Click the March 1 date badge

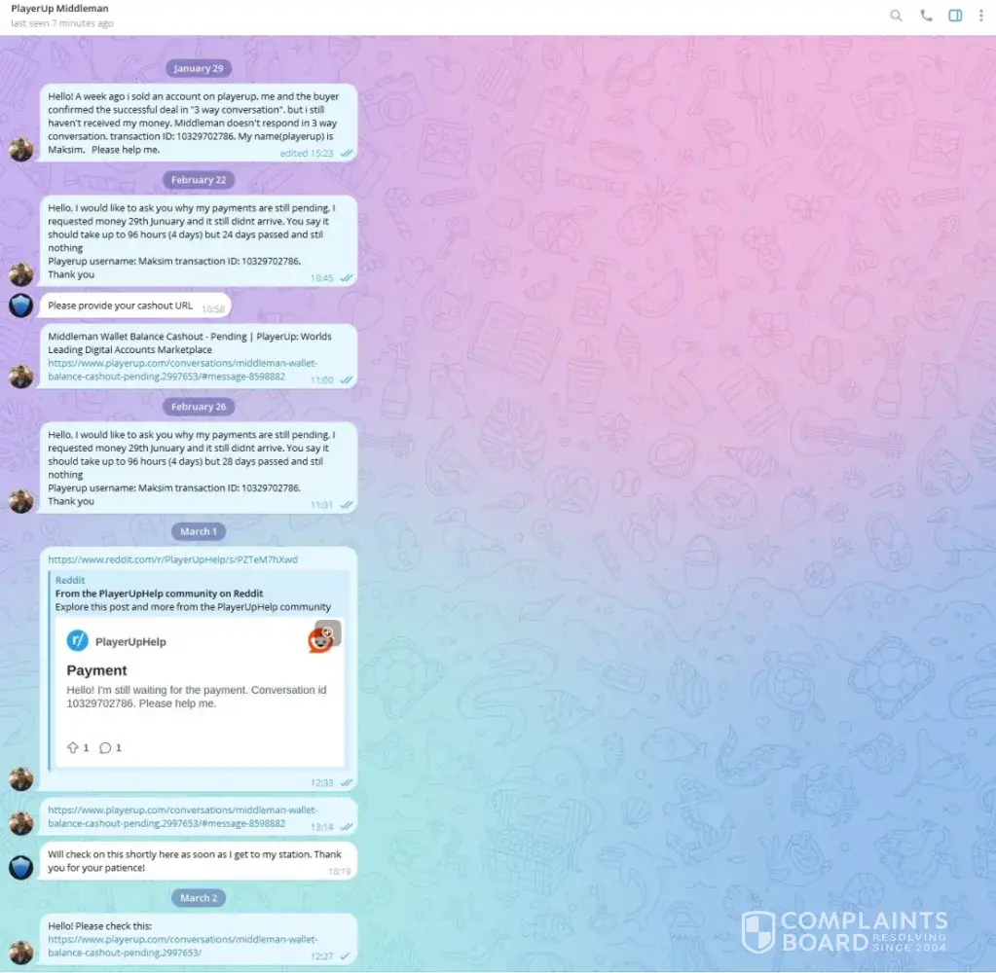tap(199, 531)
